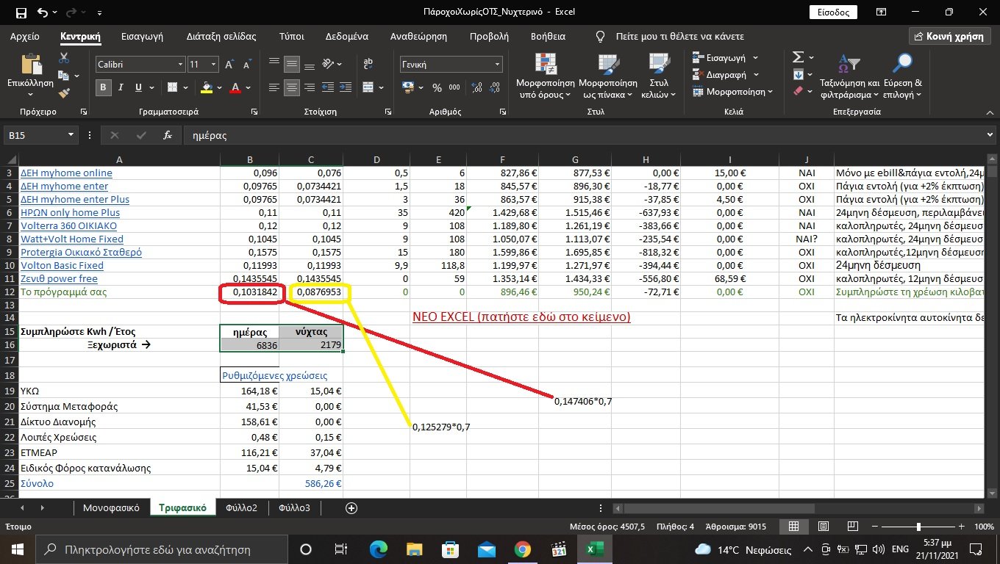Toggle Bold formatting
This screenshot has height=564, width=1000.
point(104,87)
